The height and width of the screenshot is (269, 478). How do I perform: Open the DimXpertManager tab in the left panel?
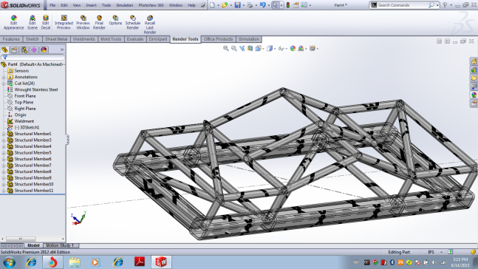(34, 50)
